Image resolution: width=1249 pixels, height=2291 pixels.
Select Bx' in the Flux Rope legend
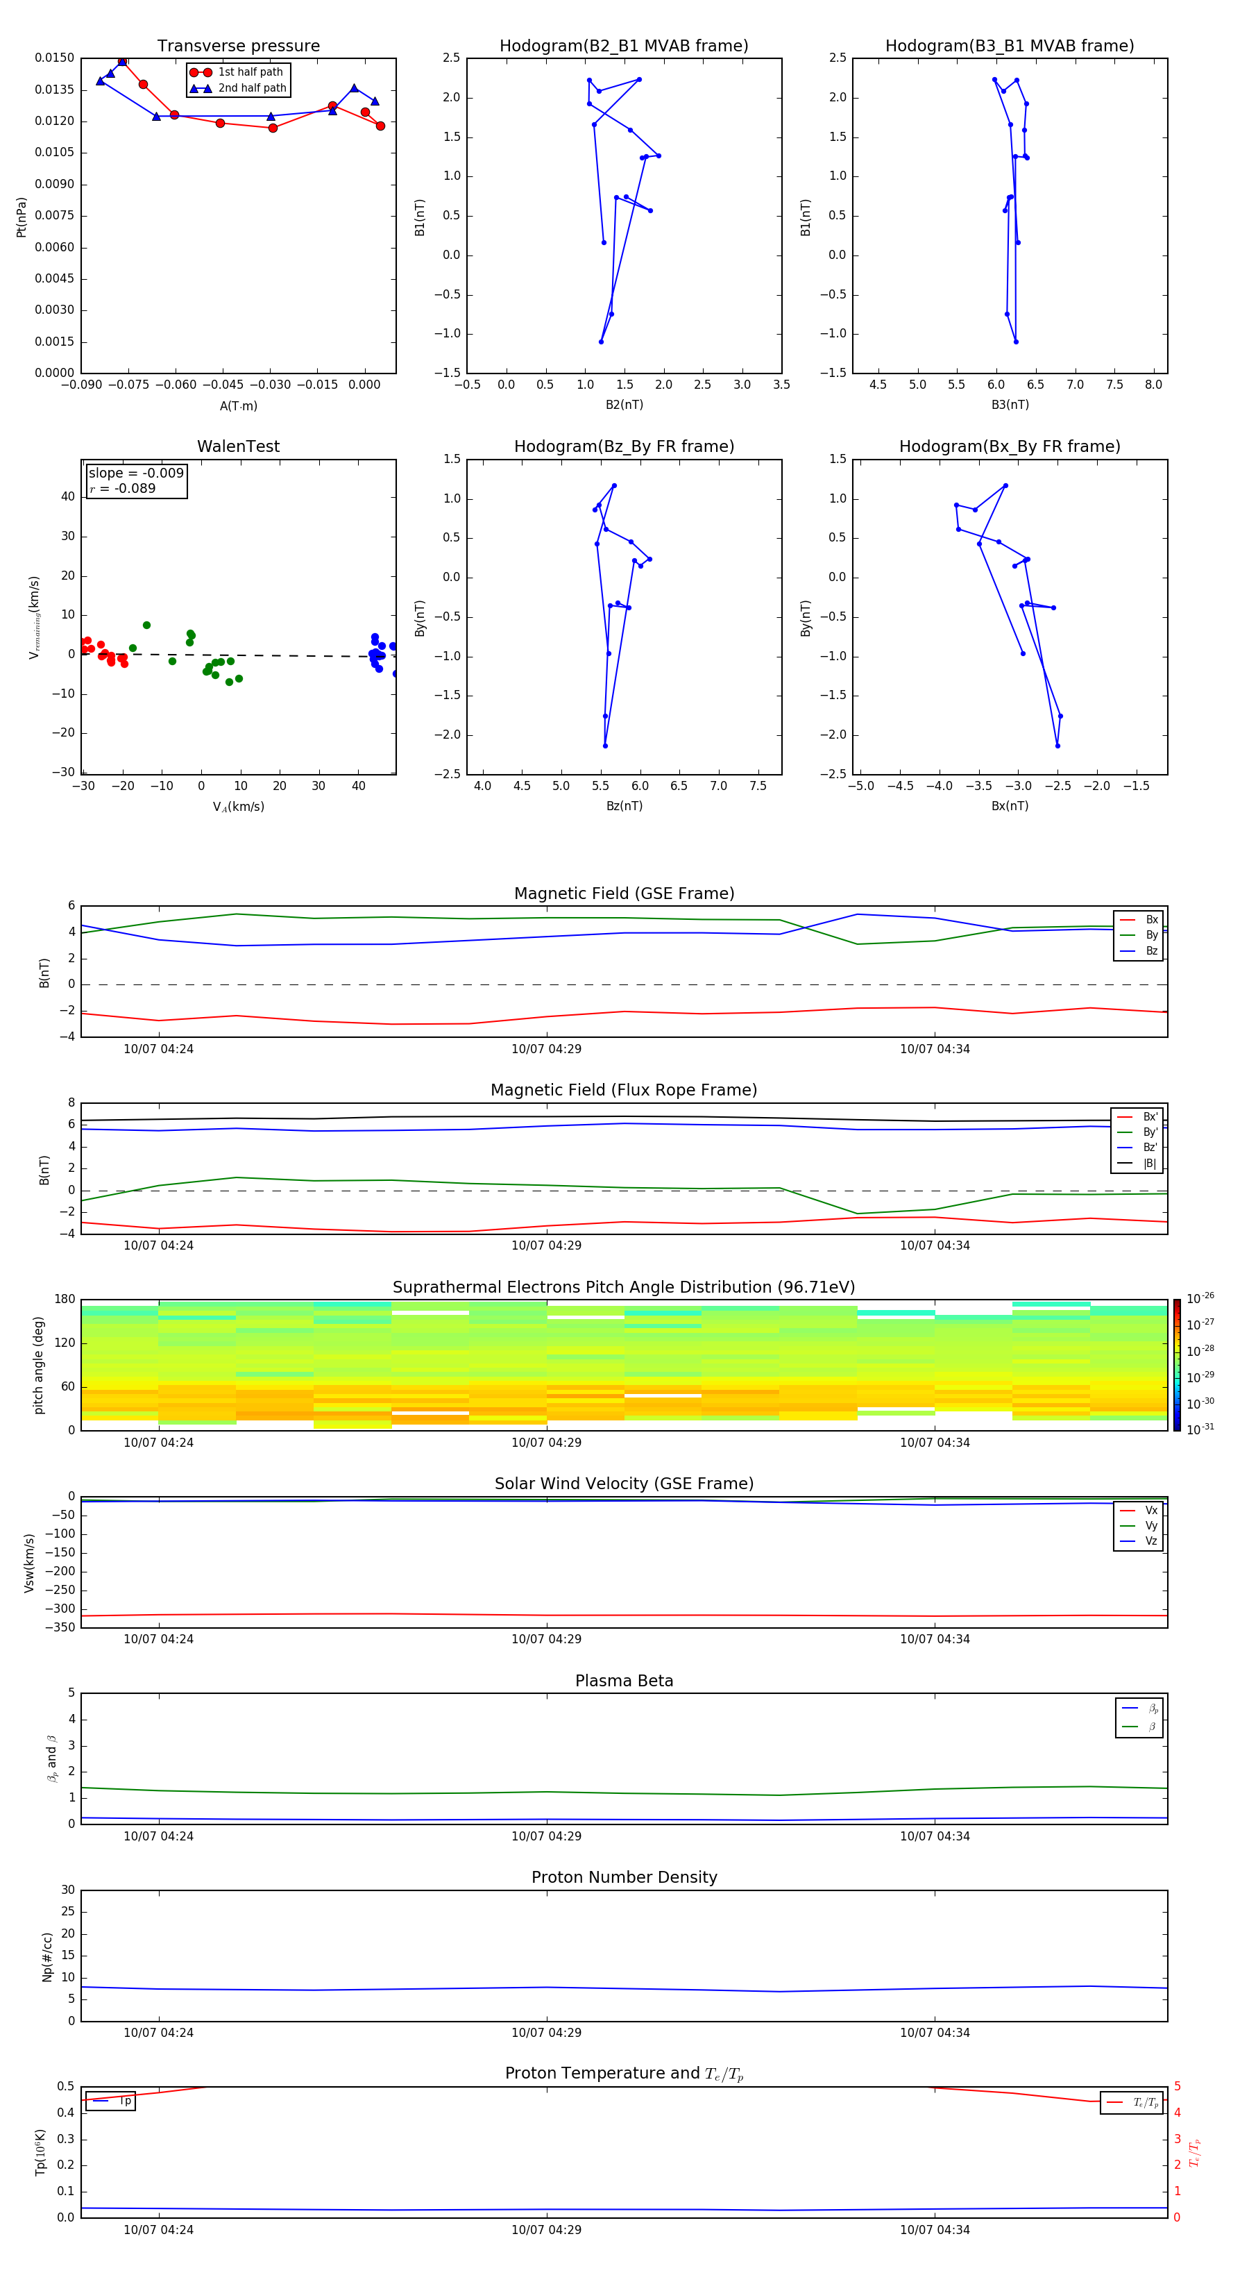(x=1139, y=1117)
